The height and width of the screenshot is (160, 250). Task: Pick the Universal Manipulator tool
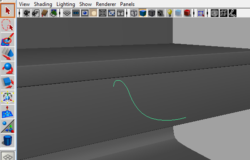coord(7,97)
